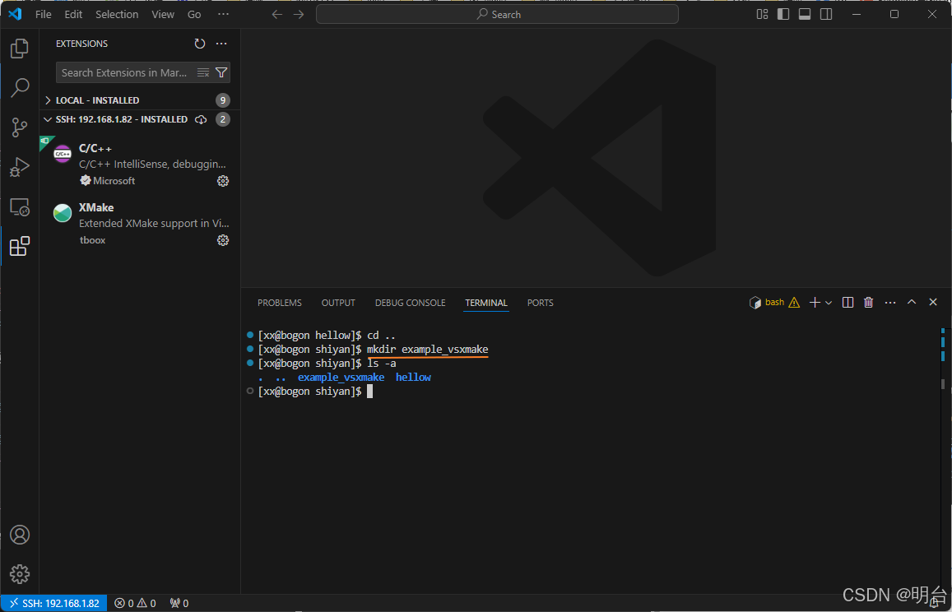Image resolution: width=952 pixels, height=612 pixels.
Task: Click the 'ls -a' command line
Action: [x=381, y=363]
